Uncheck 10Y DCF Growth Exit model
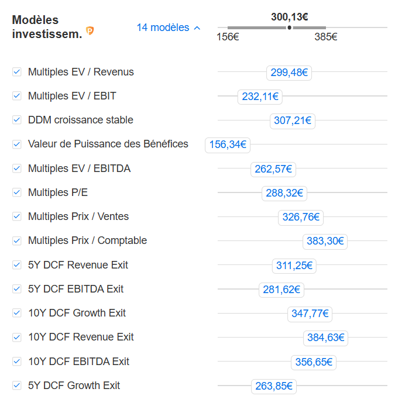 [x=17, y=313]
